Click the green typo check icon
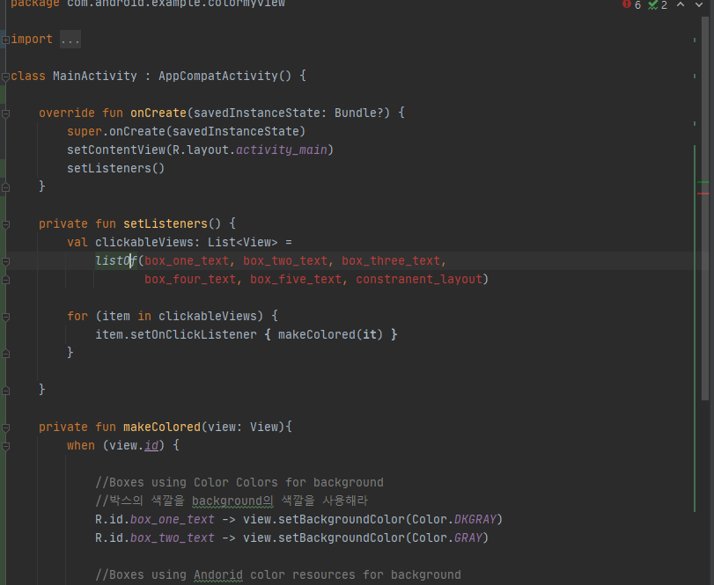 click(x=653, y=4)
